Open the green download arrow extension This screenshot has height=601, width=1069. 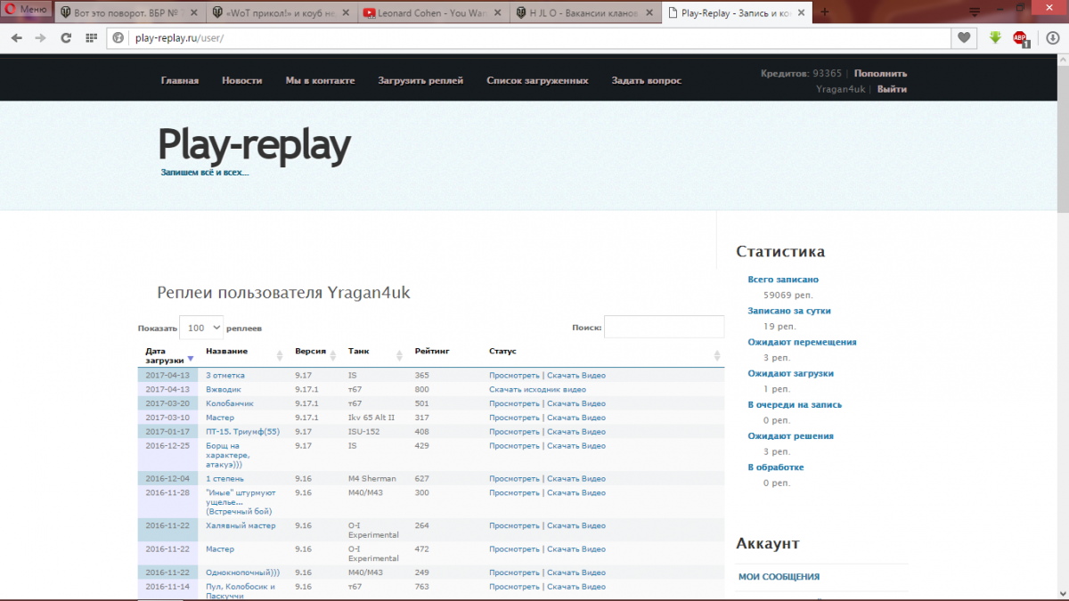coord(995,38)
